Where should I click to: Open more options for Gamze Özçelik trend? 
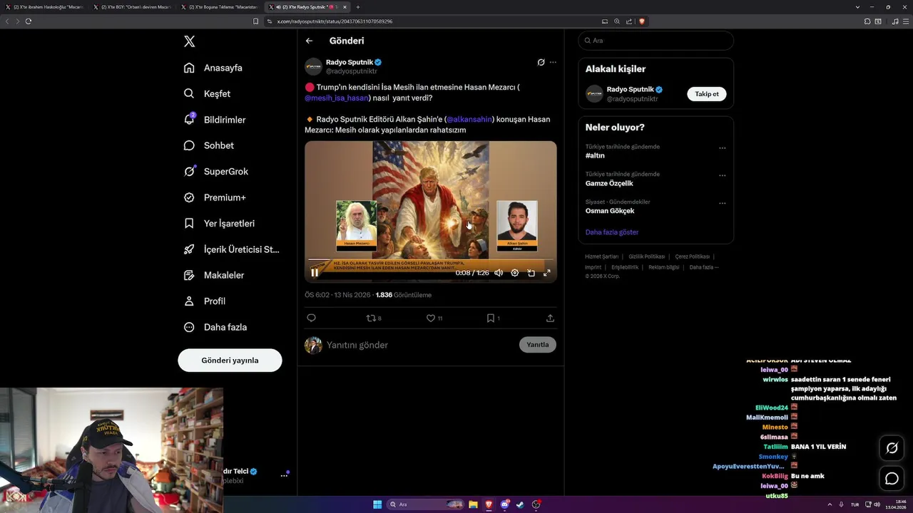click(722, 175)
